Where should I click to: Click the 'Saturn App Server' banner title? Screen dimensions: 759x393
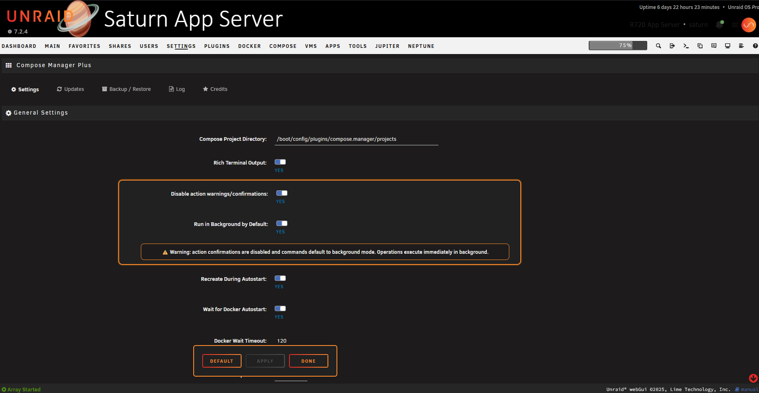point(193,19)
